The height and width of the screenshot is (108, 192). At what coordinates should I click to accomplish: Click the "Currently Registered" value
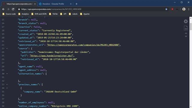pyautogui.click(x=56, y=30)
